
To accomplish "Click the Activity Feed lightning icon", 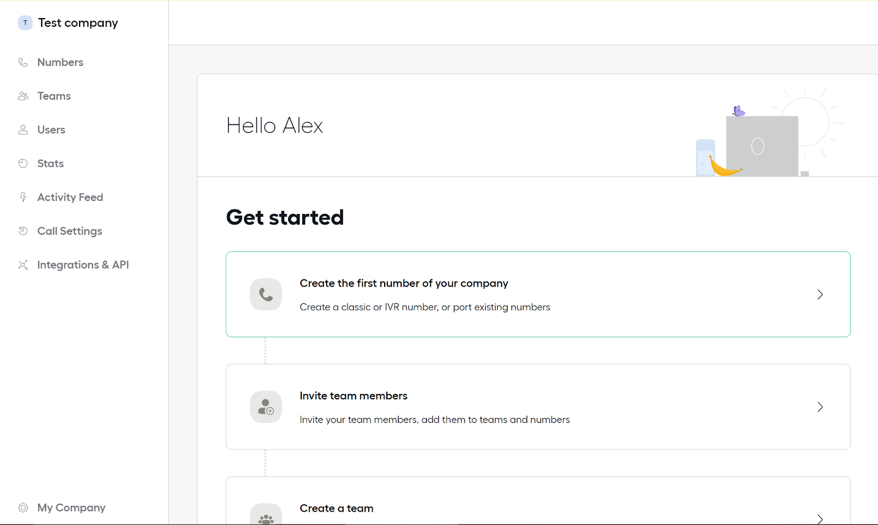I will coord(23,197).
